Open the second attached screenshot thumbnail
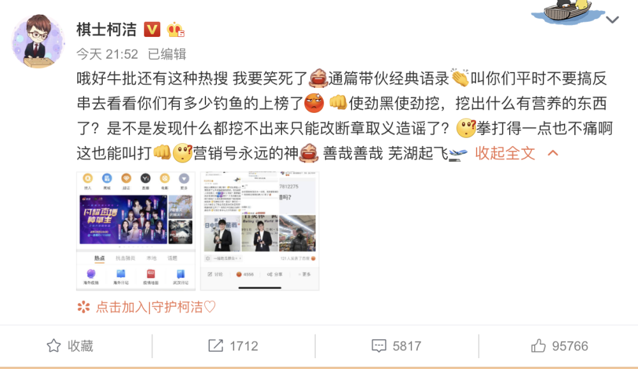Viewport: 638px width, 369px height. [x=260, y=231]
